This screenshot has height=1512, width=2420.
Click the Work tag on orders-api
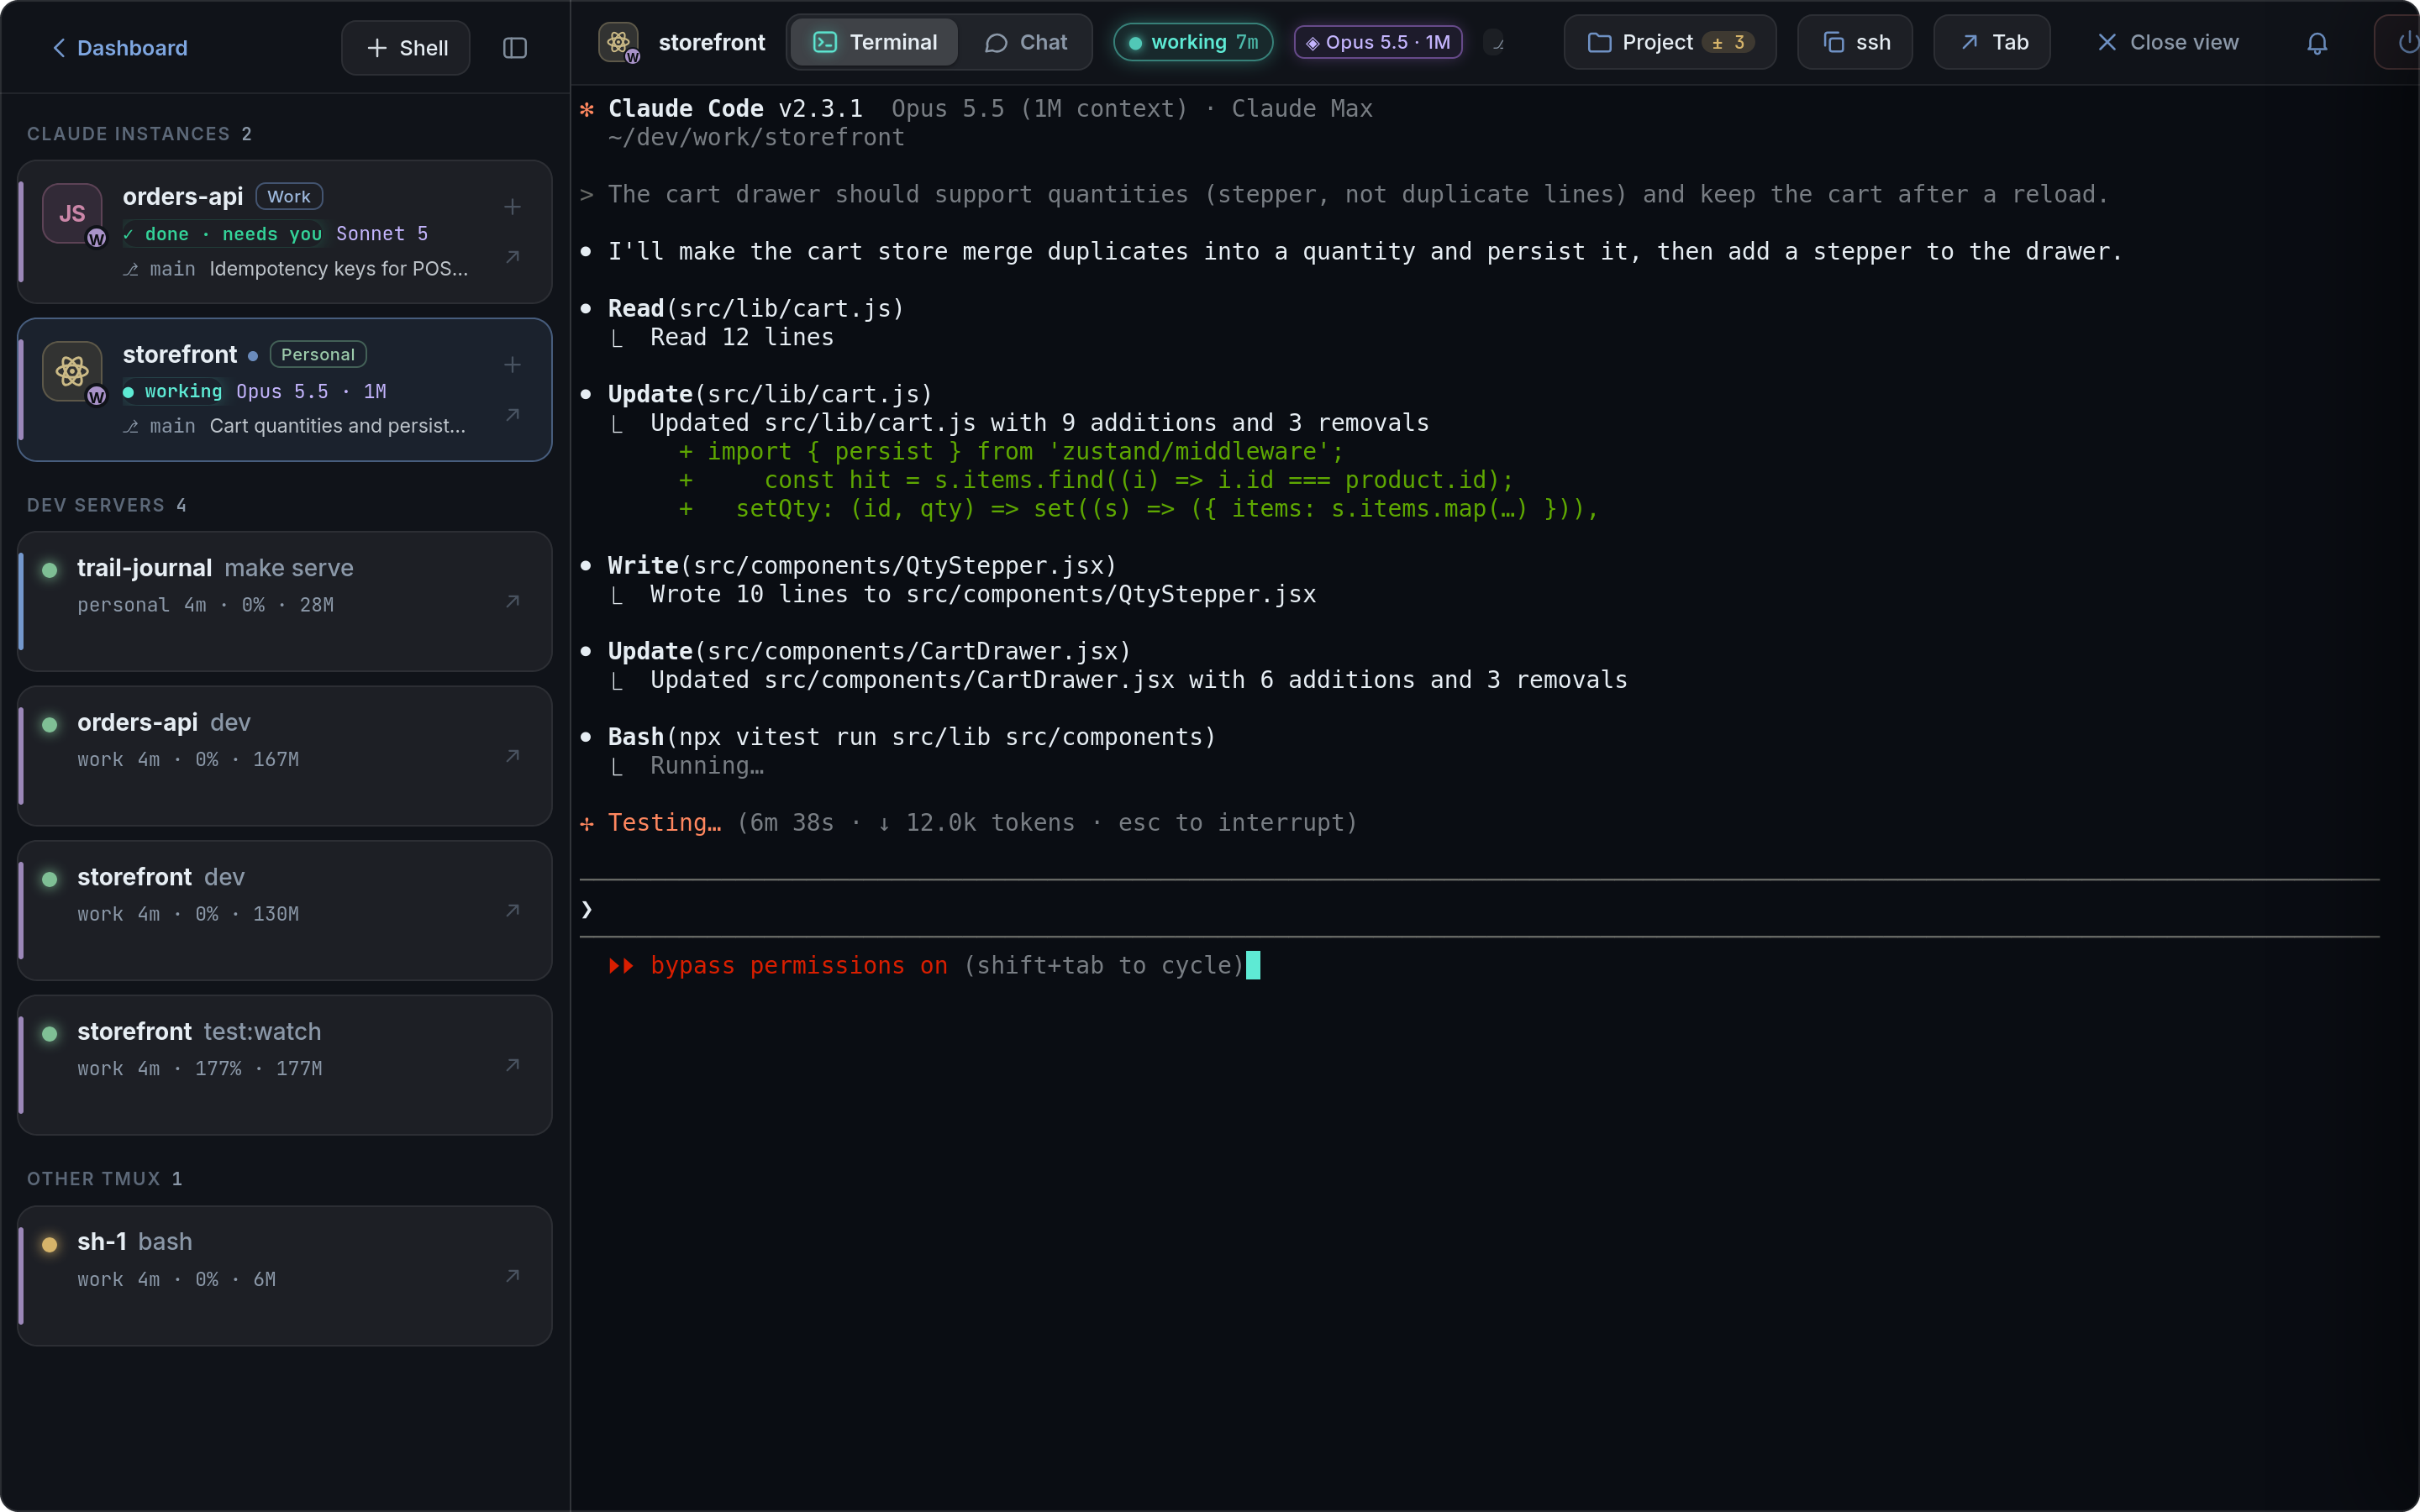click(x=289, y=197)
